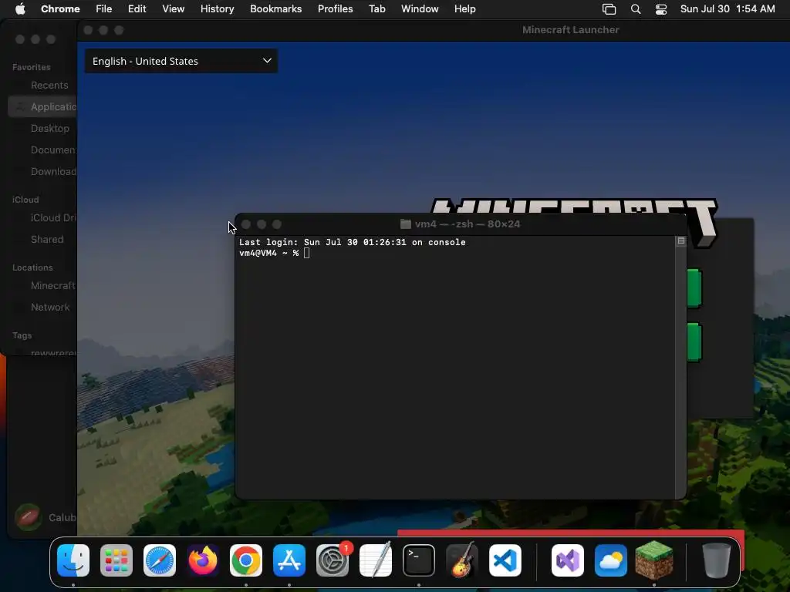Click the Terminal window title bar text
The image size is (790, 592).
pos(468,224)
